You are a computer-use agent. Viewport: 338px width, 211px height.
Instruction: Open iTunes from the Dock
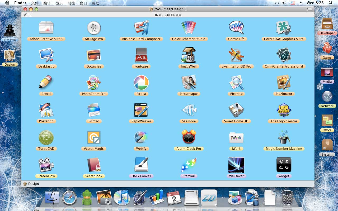(x=121, y=198)
